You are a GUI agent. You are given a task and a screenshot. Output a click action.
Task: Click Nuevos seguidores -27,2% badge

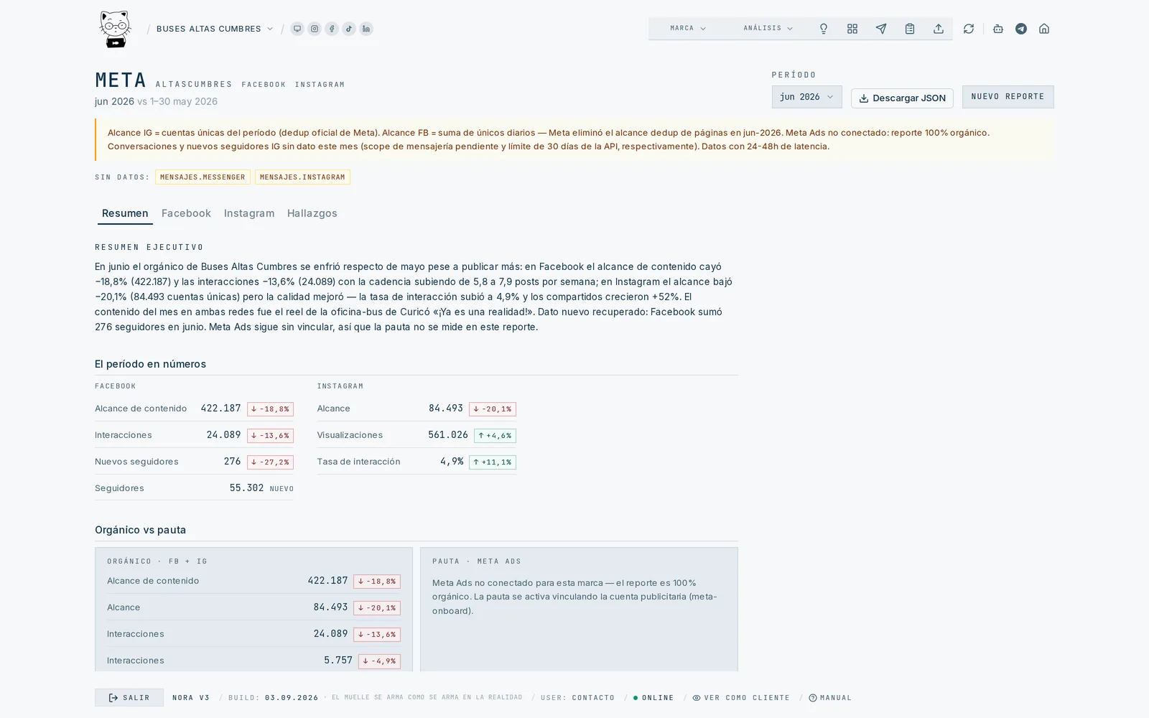point(270,462)
